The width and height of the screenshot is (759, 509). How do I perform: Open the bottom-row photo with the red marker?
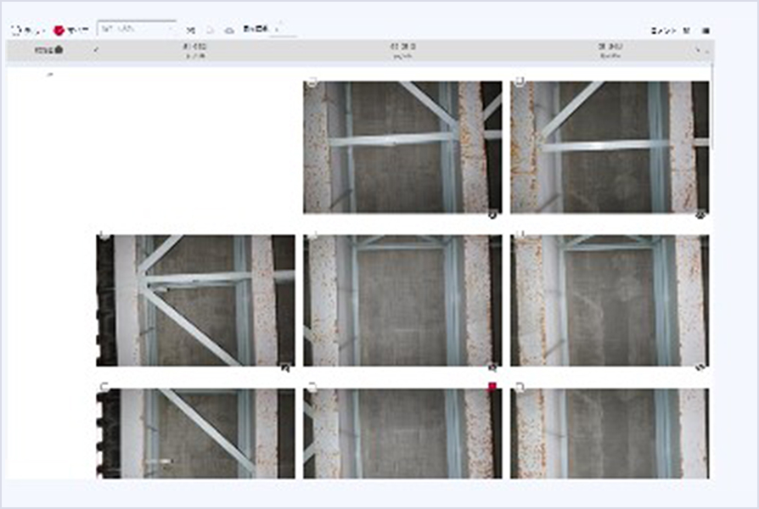coord(402,433)
